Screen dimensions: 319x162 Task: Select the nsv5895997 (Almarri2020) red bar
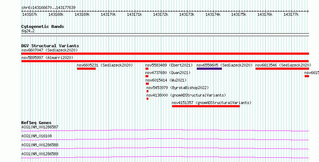(165, 61)
